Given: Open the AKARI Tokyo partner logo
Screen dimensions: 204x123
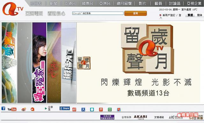Looking at the screenshot, I should (x=141, y=117).
